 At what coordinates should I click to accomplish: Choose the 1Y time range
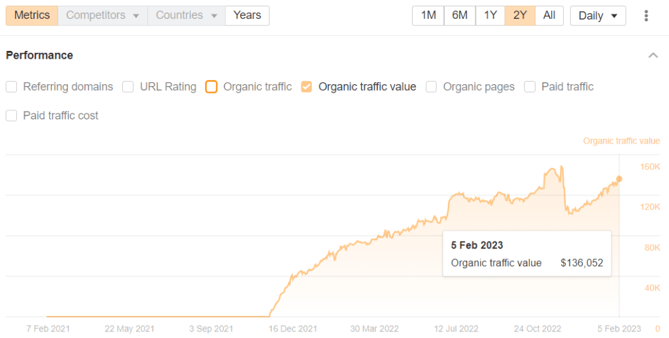click(490, 16)
